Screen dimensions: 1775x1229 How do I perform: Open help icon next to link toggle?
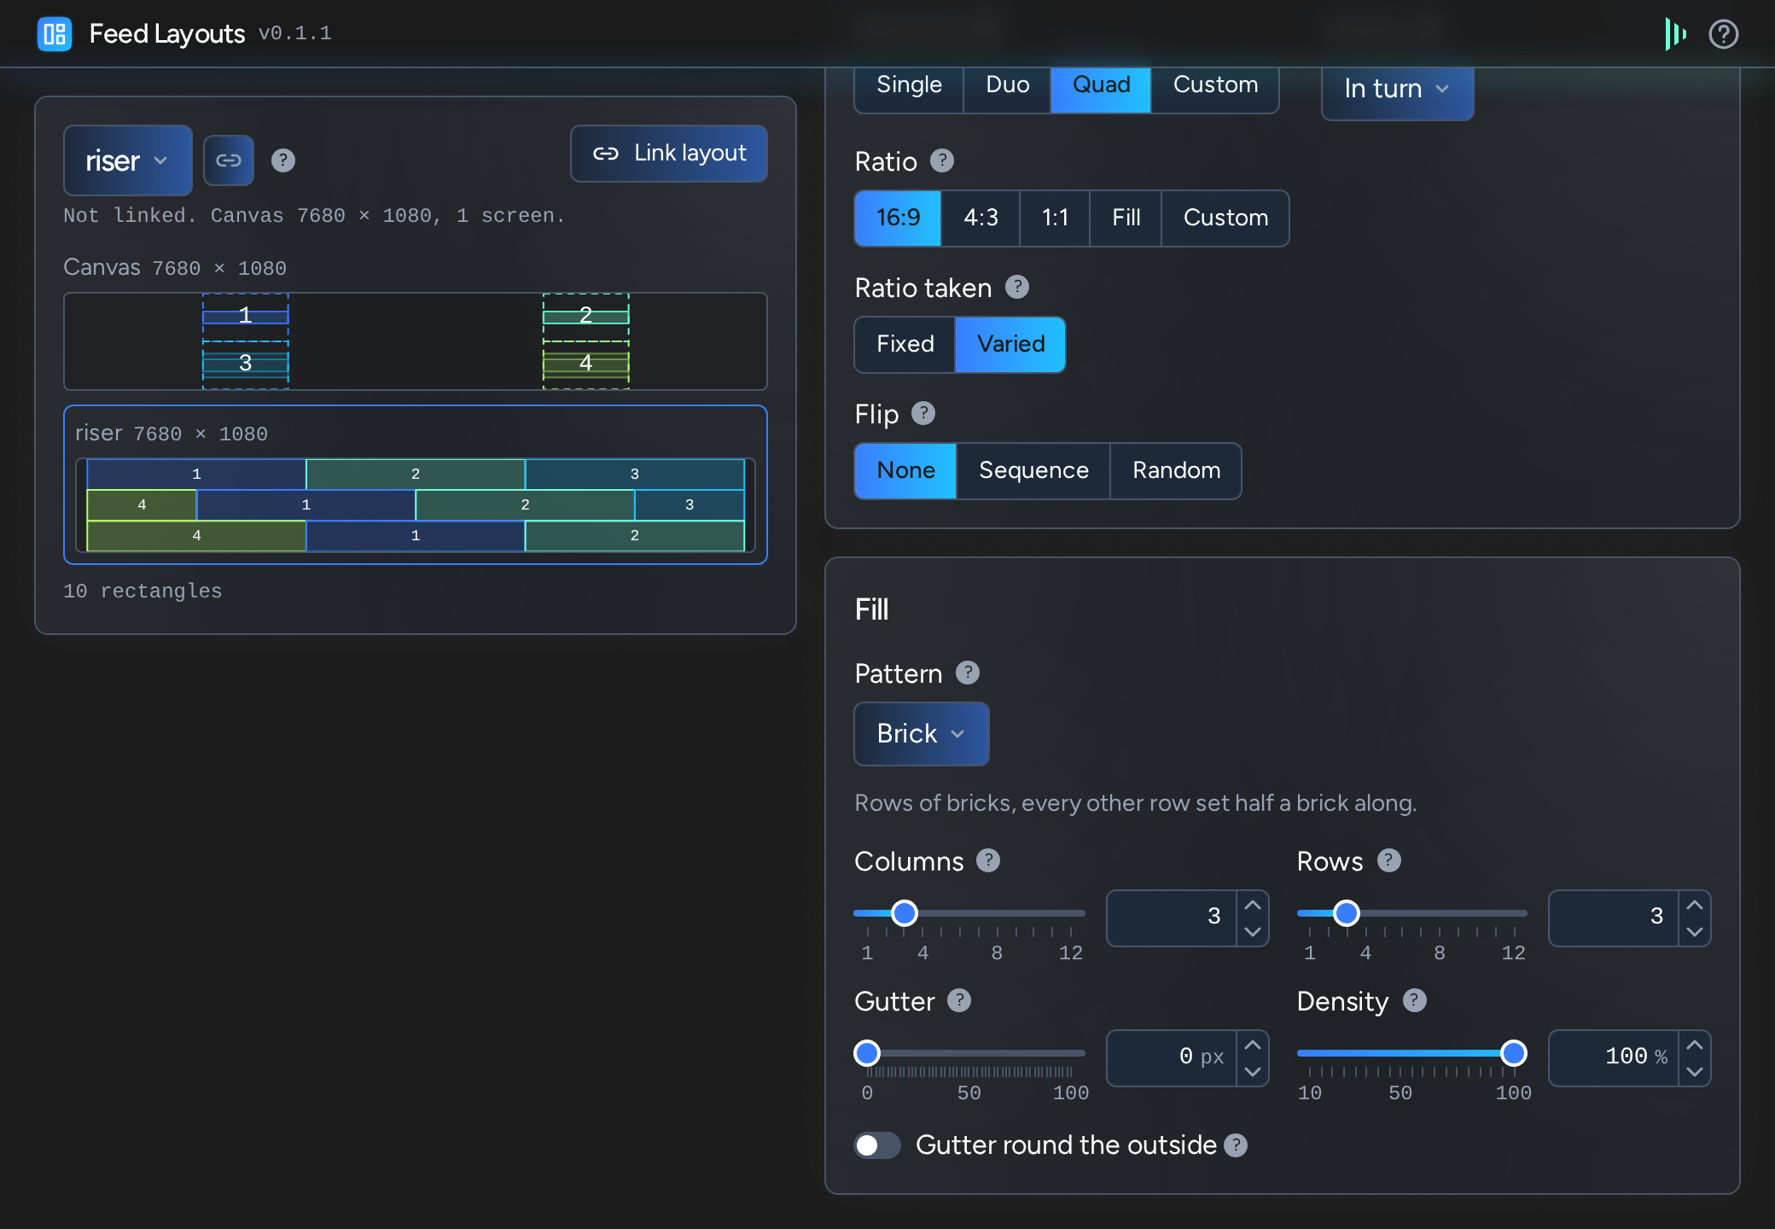[x=283, y=160]
